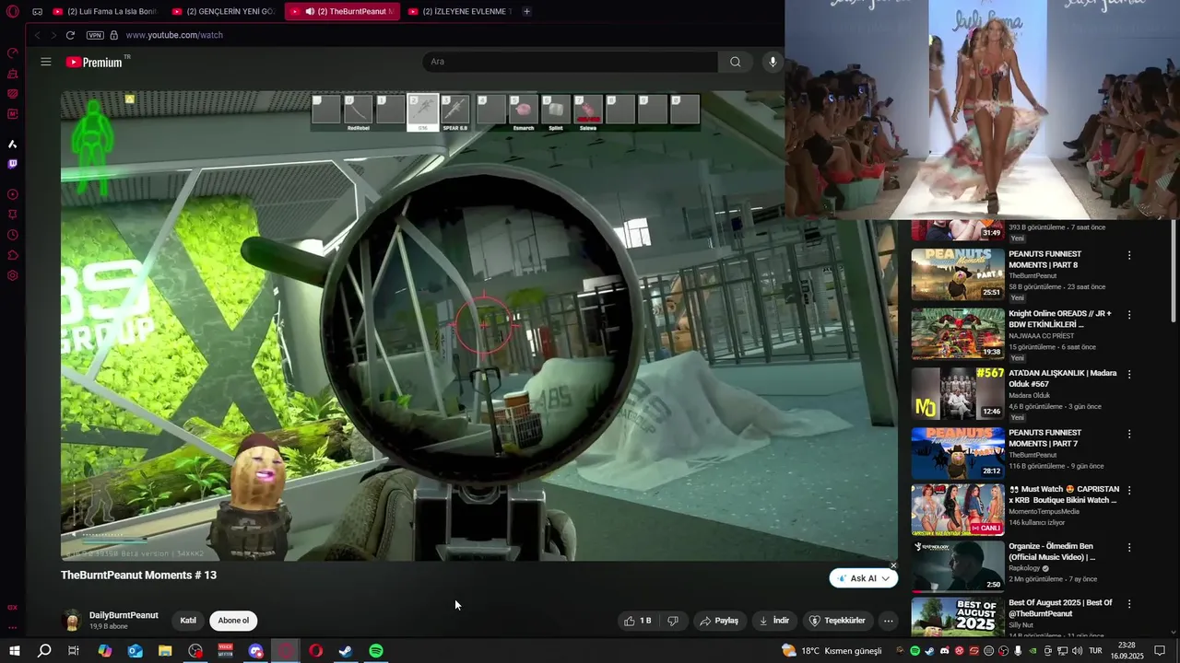1180x663 pixels.
Task: Open options menu for Organize - Ölmedim Ben
Action: click(1129, 548)
